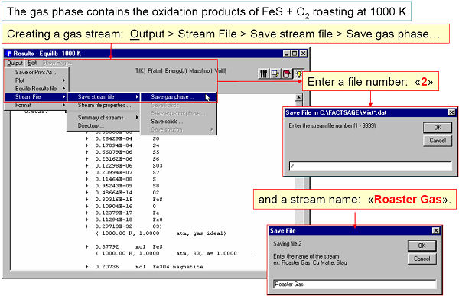Click the fork-and-knife icon in Results toolbar
459x296 pixels.
263,73
